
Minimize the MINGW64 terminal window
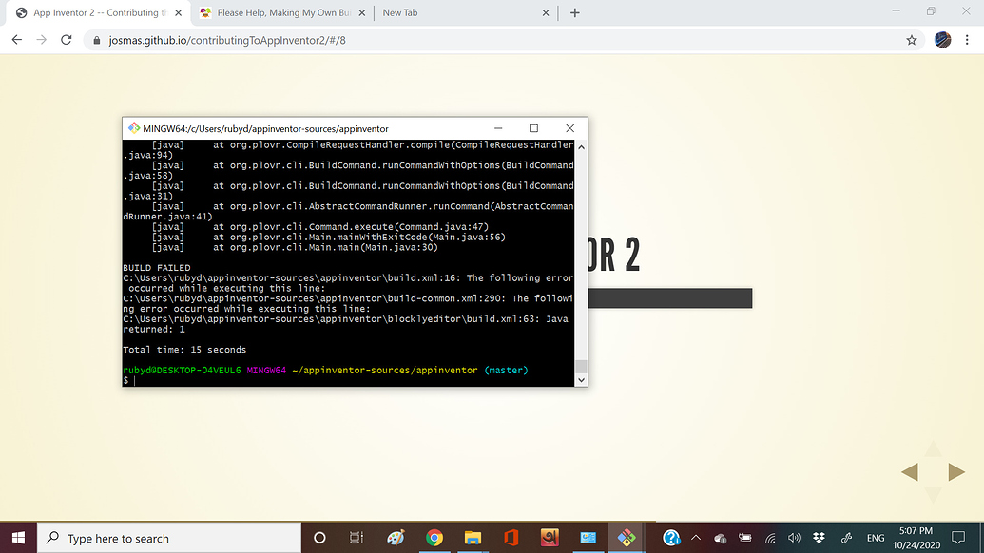coord(498,128)
